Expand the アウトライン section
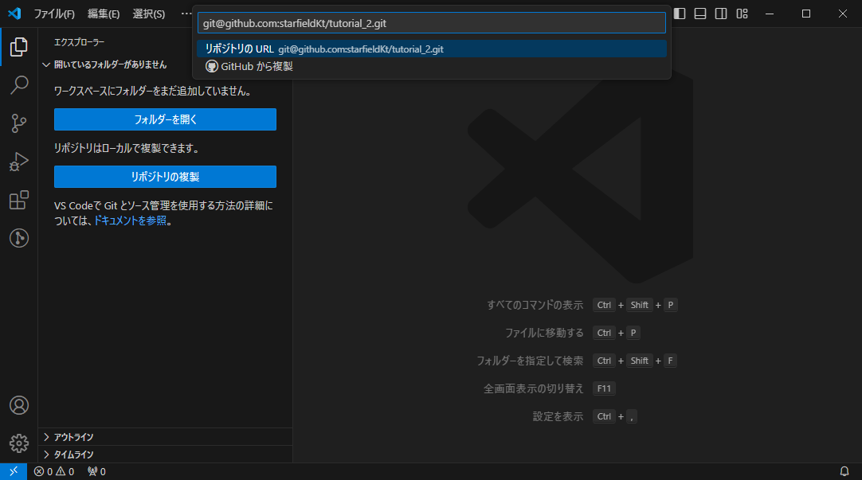The height and width of the screenshot is (480, 862). pos(165,437)
